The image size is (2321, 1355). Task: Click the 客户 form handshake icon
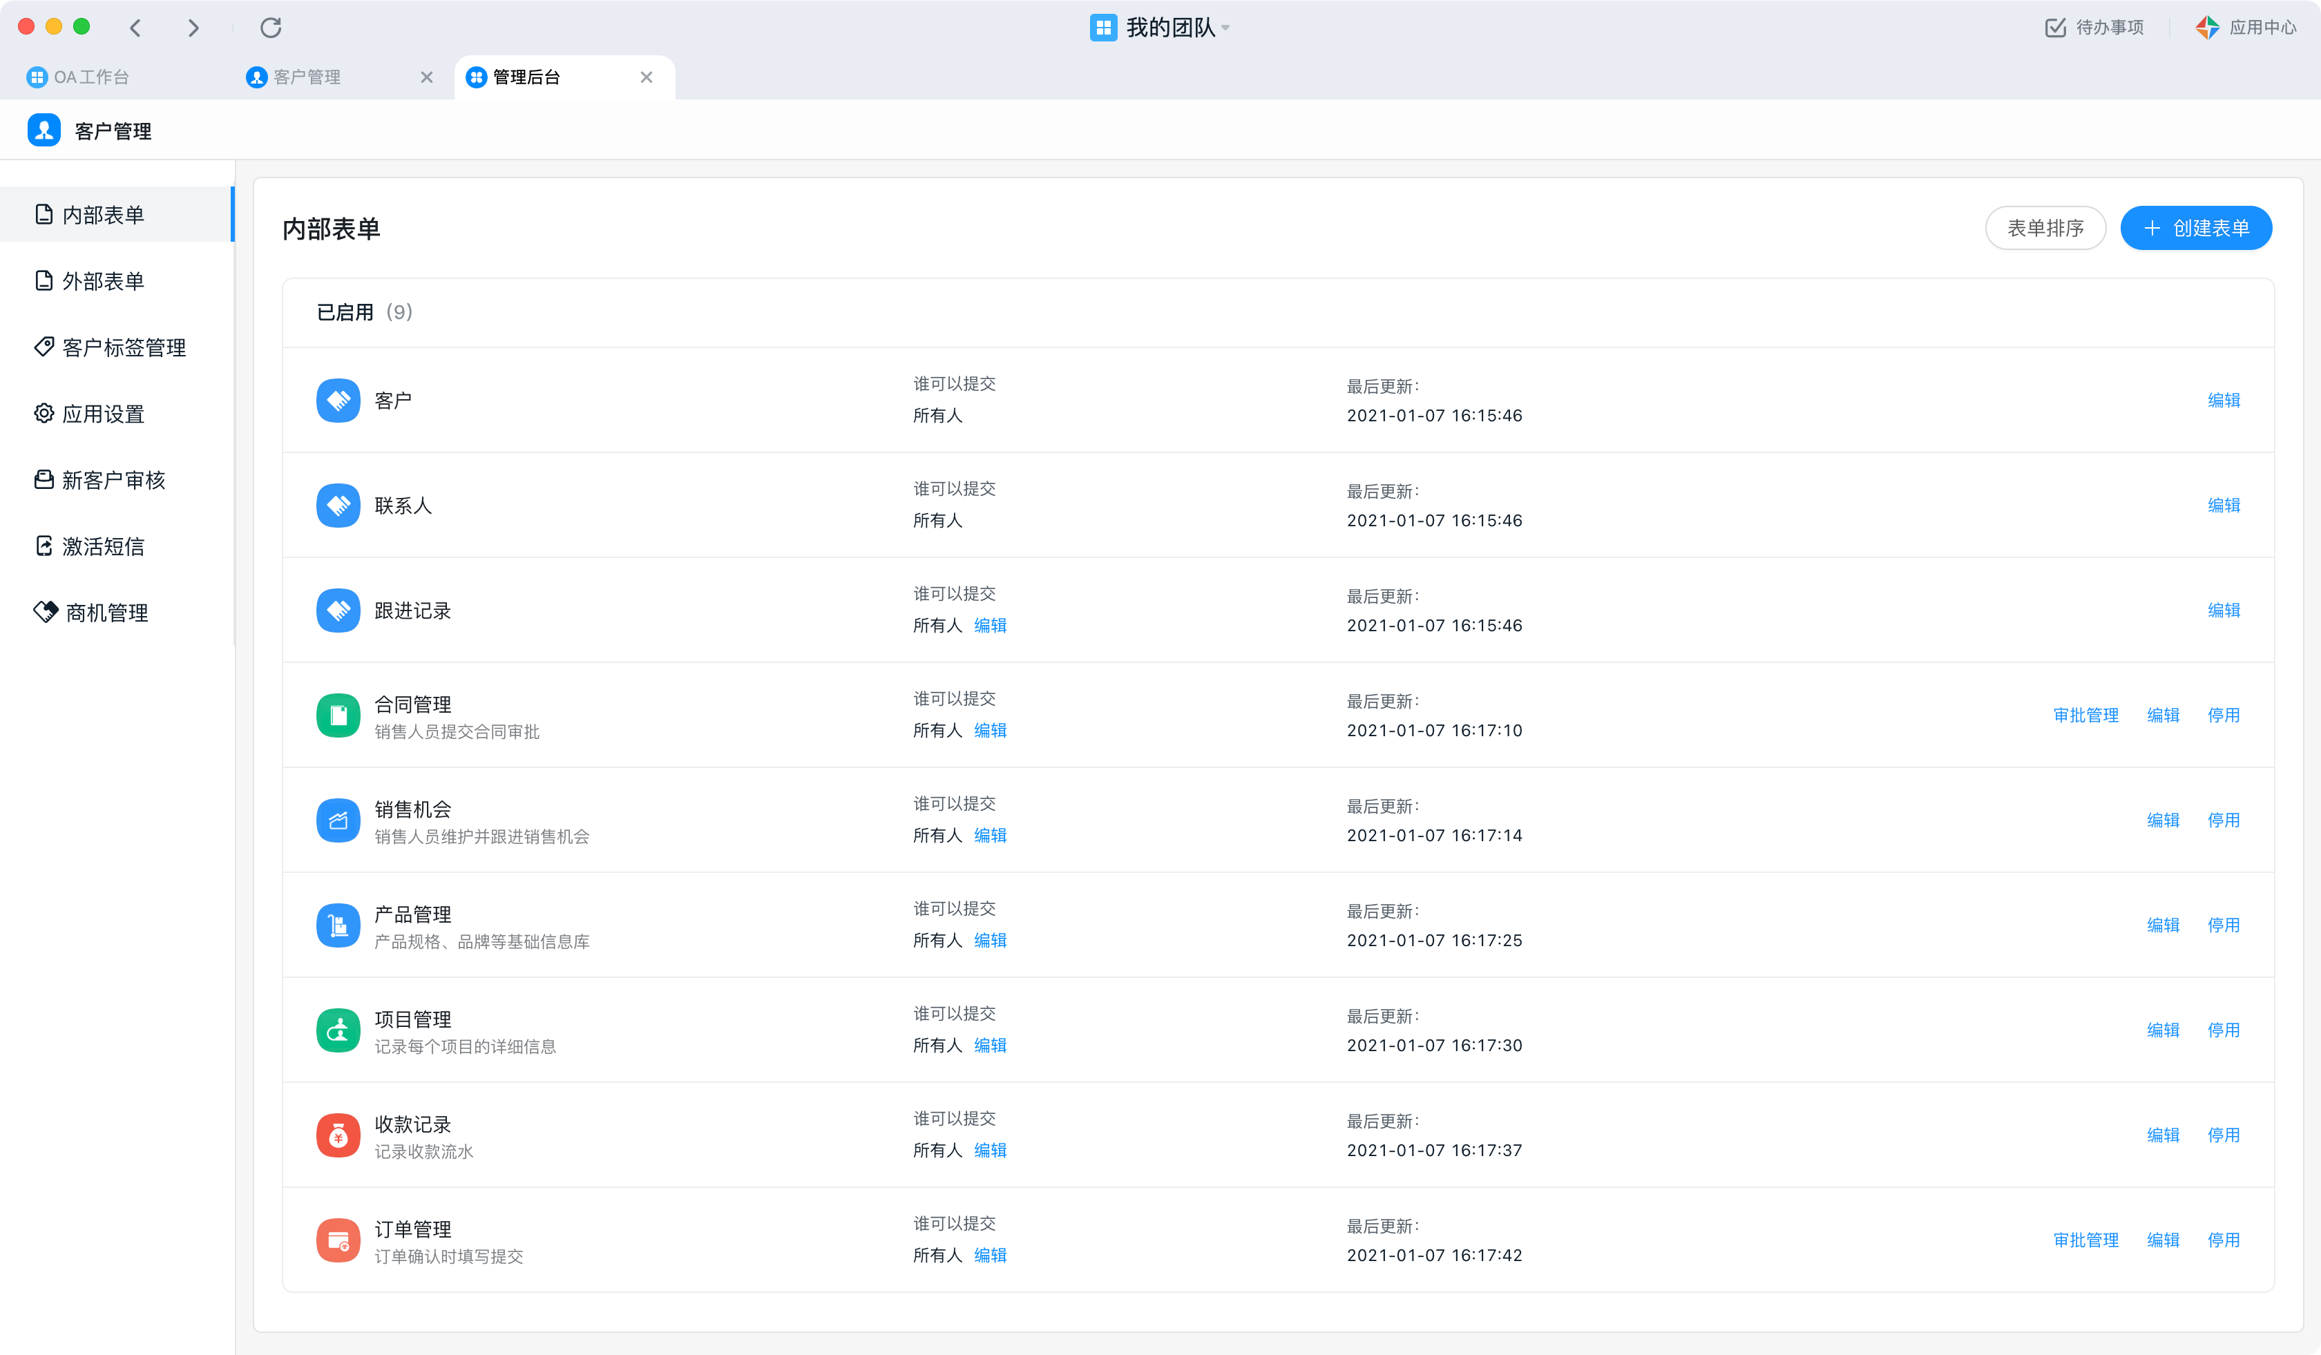click(338, 401)
